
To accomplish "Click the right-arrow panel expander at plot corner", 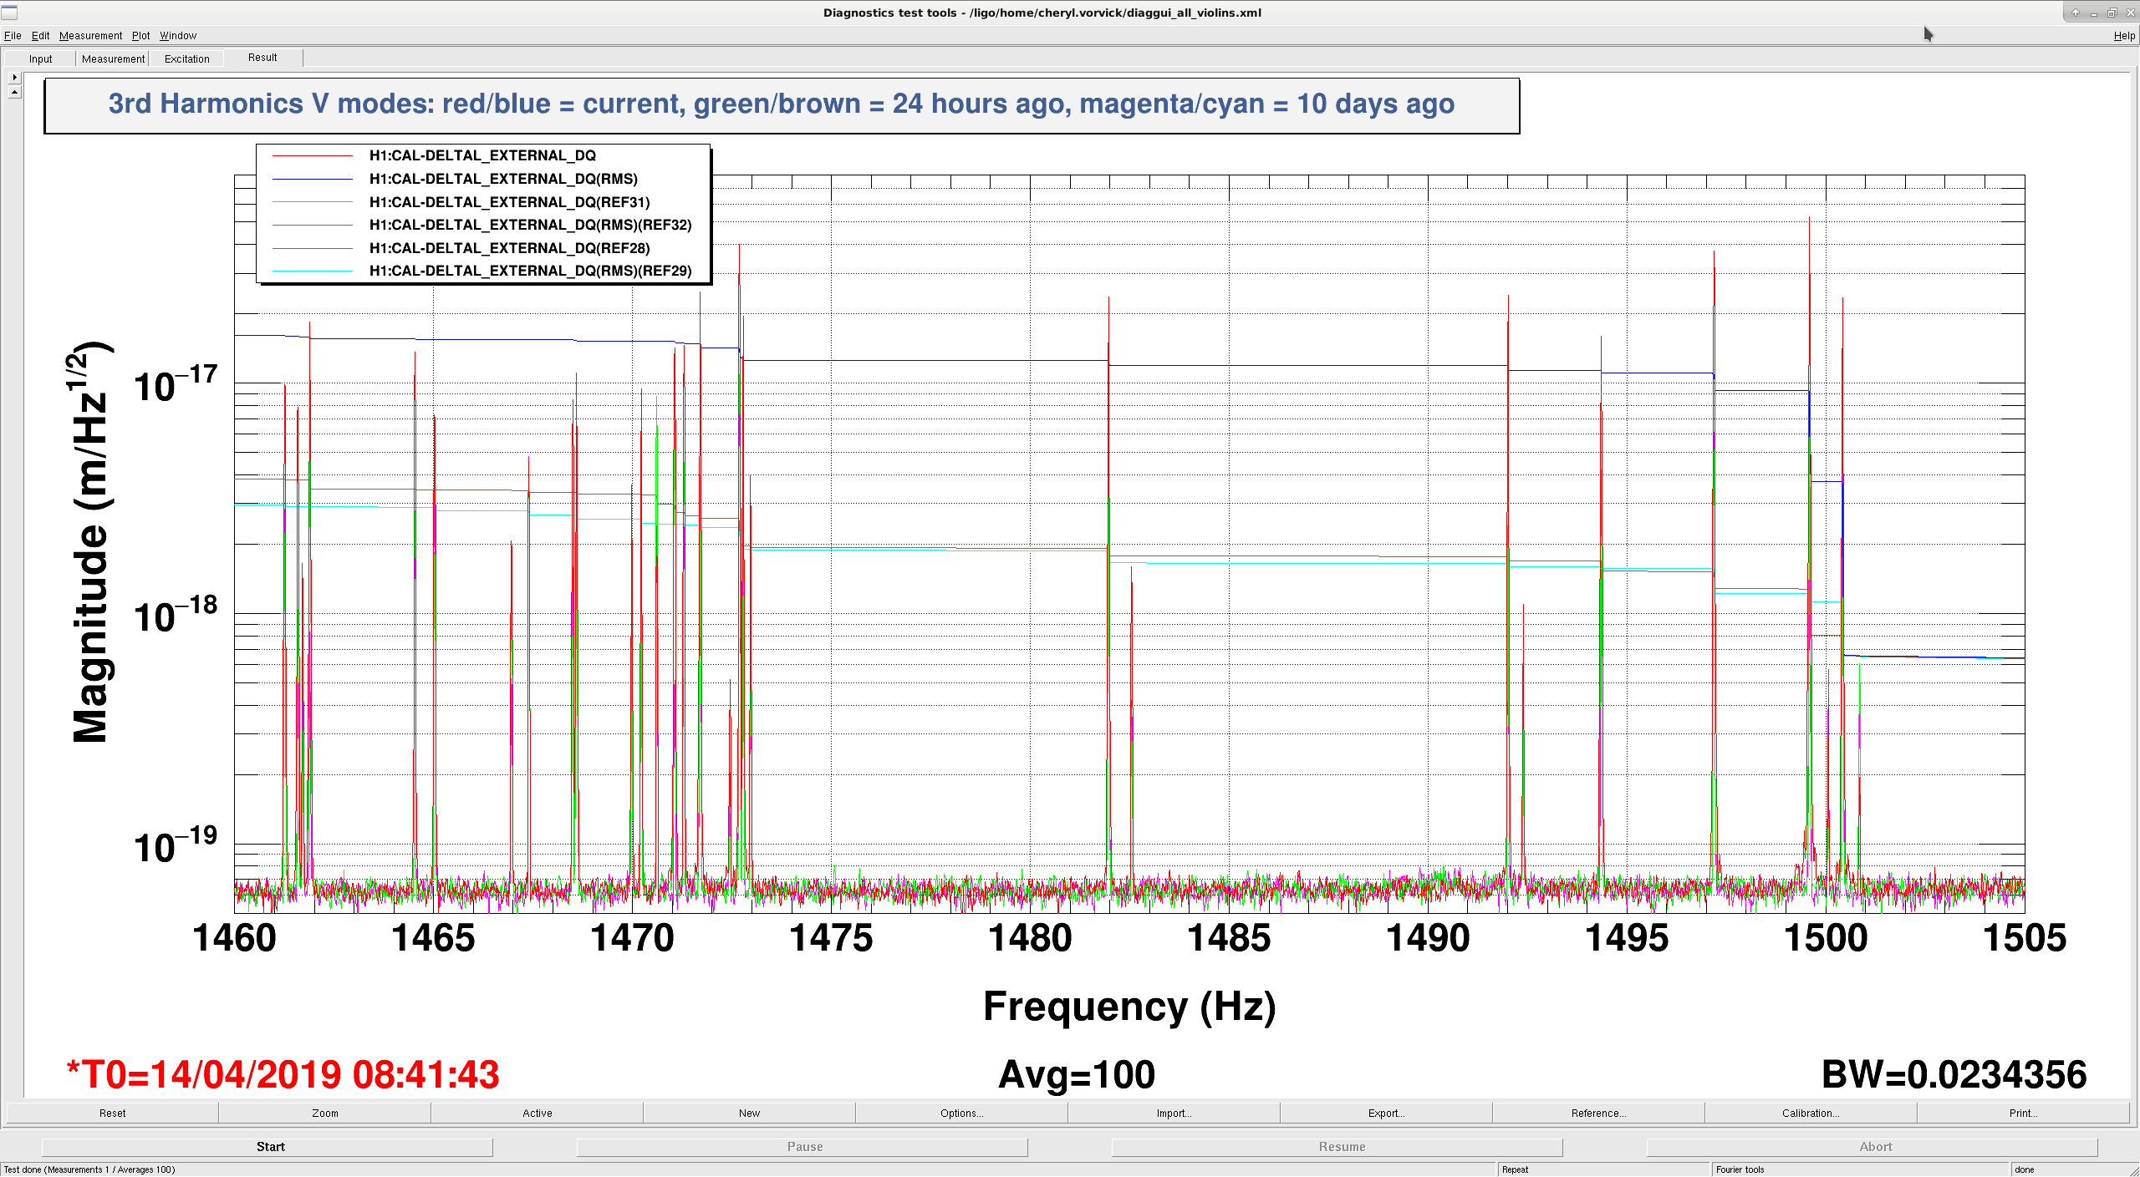I will (14, 78).
